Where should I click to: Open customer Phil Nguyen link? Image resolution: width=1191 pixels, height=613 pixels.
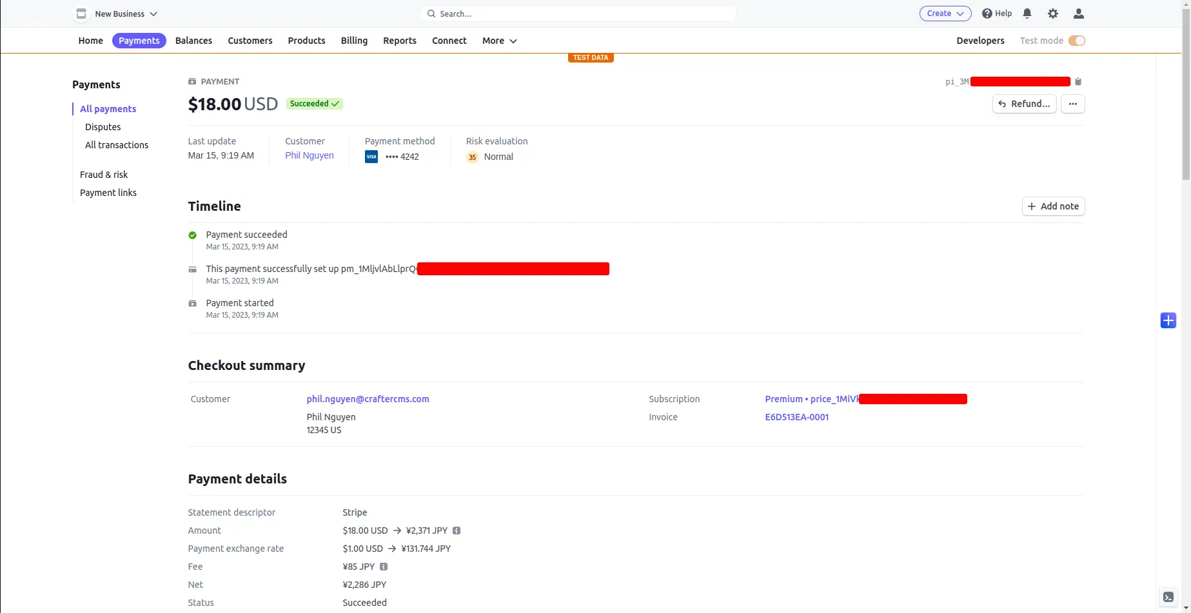(x=310, y=155)
